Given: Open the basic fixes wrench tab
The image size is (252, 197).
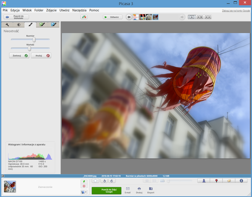Looking at the screenshot, I should 7,25.
